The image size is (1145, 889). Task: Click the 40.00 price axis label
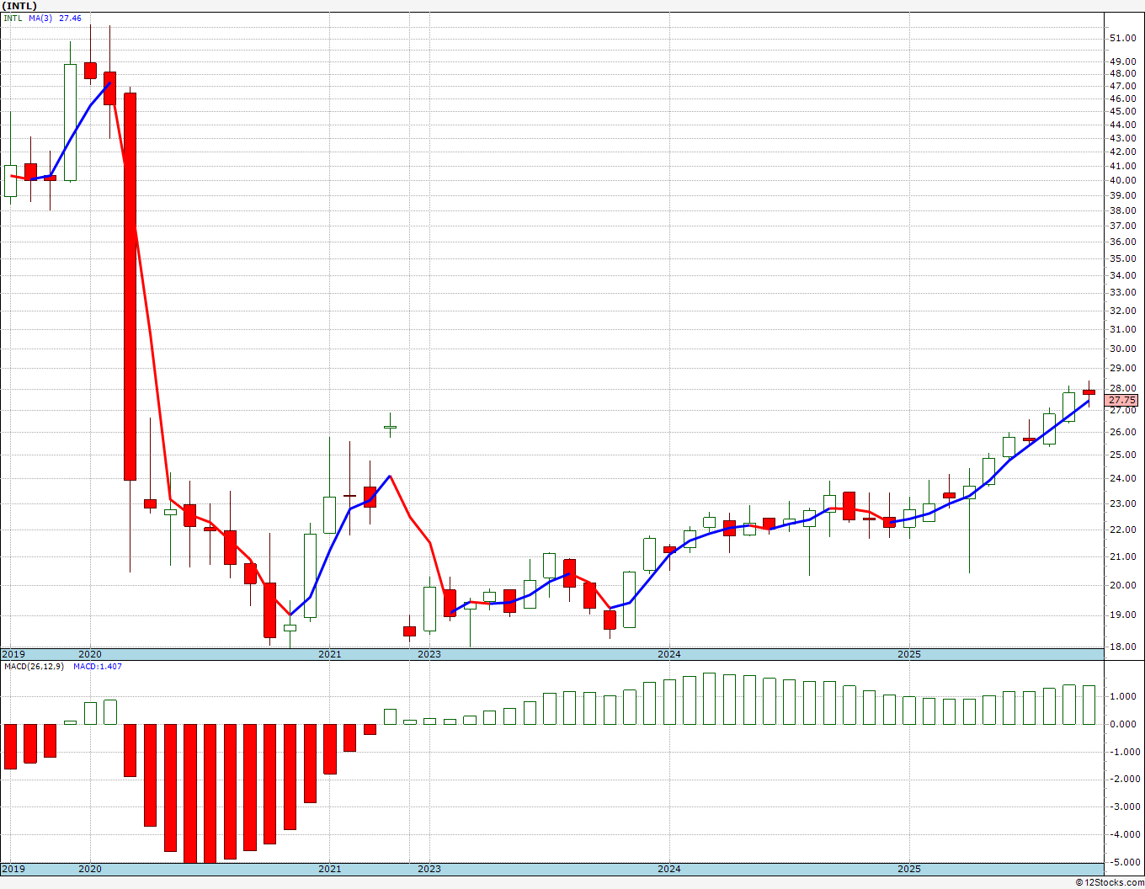click(1122, 180)
